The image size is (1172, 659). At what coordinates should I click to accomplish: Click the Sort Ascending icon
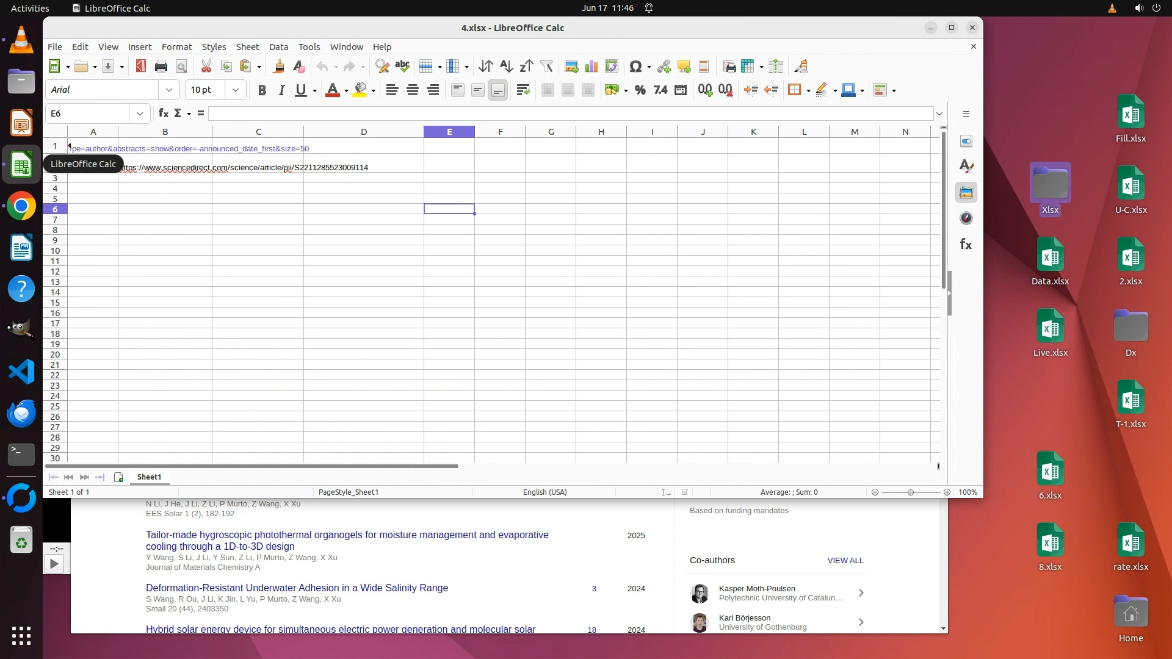pos(506,67)
